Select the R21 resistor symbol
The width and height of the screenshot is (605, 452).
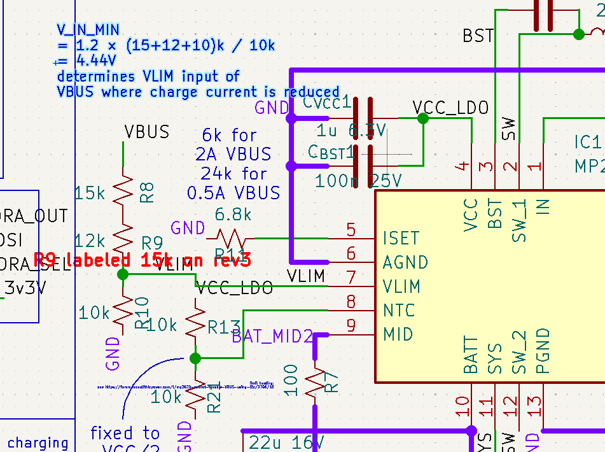[195, 395]
